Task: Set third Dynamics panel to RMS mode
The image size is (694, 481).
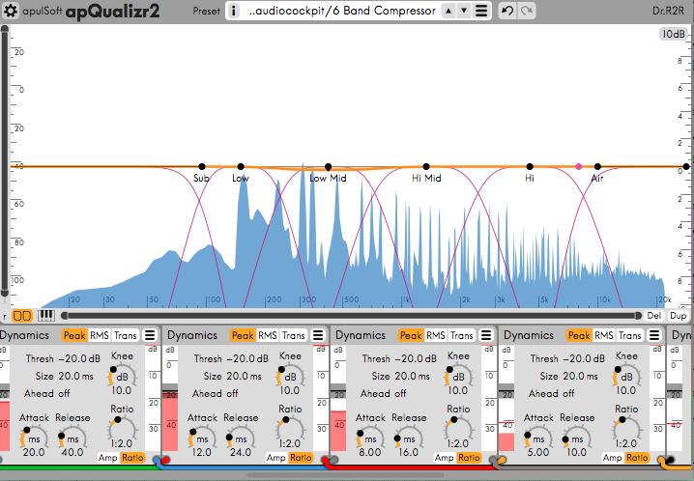Action: tap(436, 335)
